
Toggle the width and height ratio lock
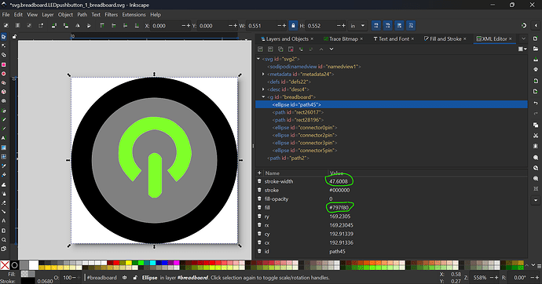coord(293,26)
